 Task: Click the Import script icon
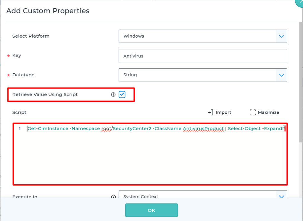(211, 112)
